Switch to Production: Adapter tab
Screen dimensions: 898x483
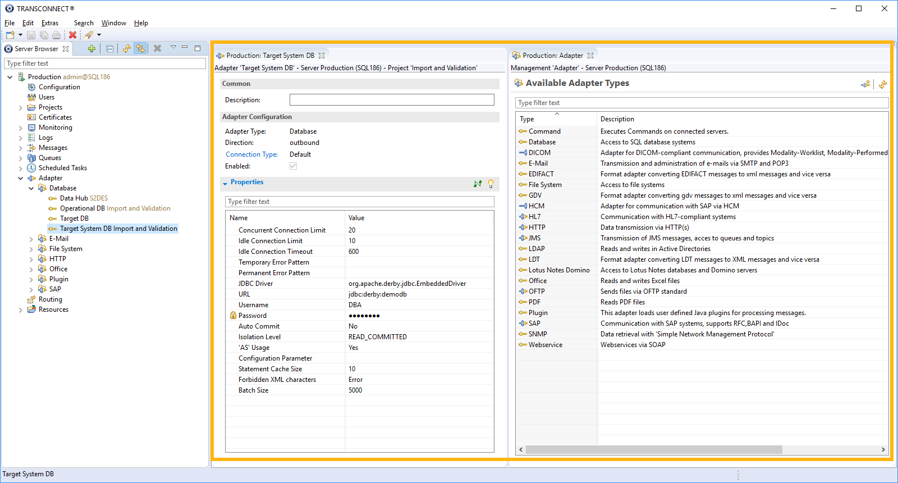click(x=553, y=56)
